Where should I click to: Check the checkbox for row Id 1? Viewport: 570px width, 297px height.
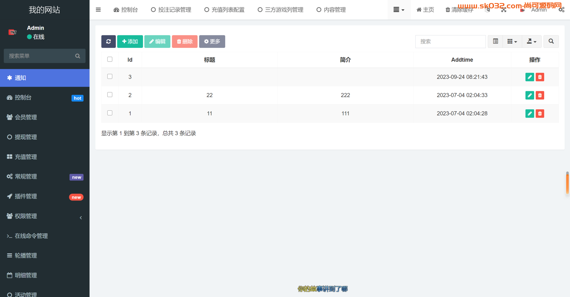(x=110, y=113)
